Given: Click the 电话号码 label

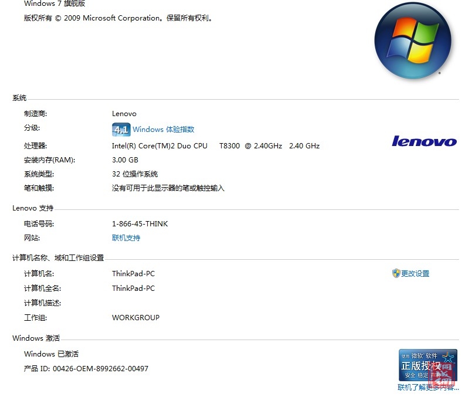Looking at the screenshot, I should [39, 224].
